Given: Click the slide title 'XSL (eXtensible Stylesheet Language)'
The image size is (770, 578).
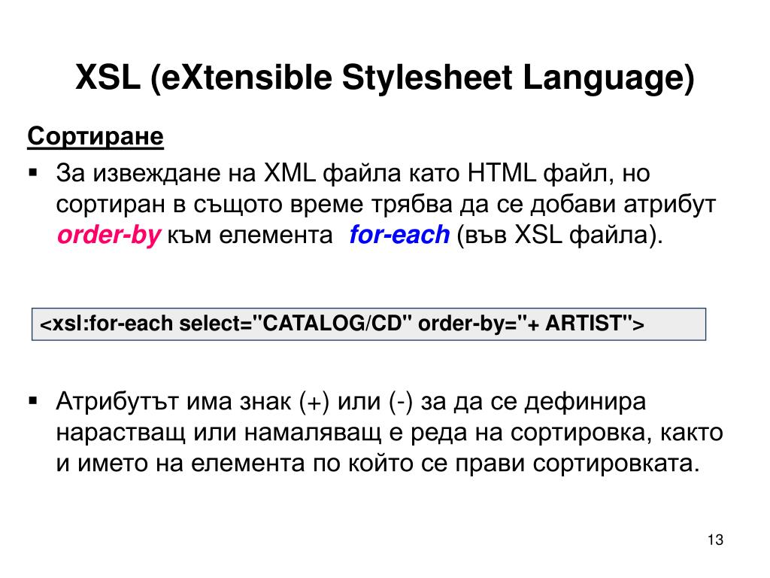Looking at the screenshot, I should tap(385, 78).
